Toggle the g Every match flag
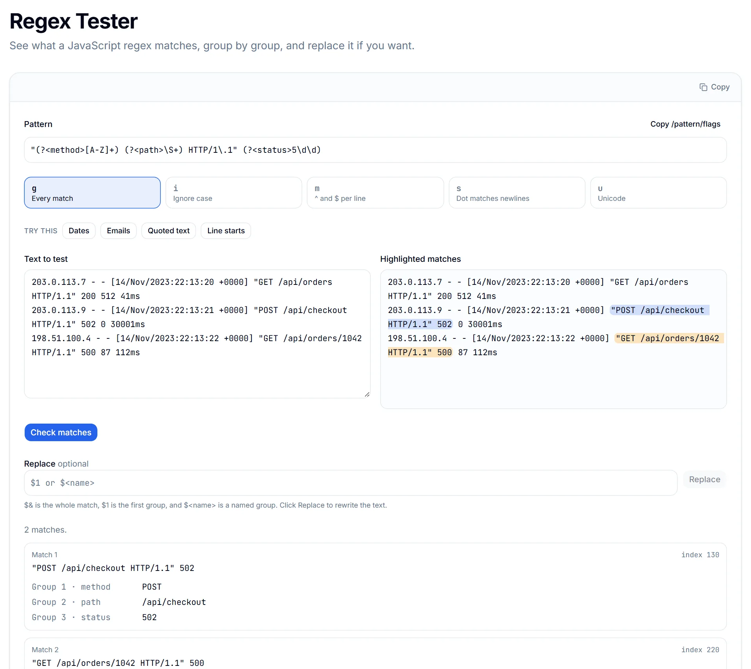The image size is (751, 669). tap(92, 193)
